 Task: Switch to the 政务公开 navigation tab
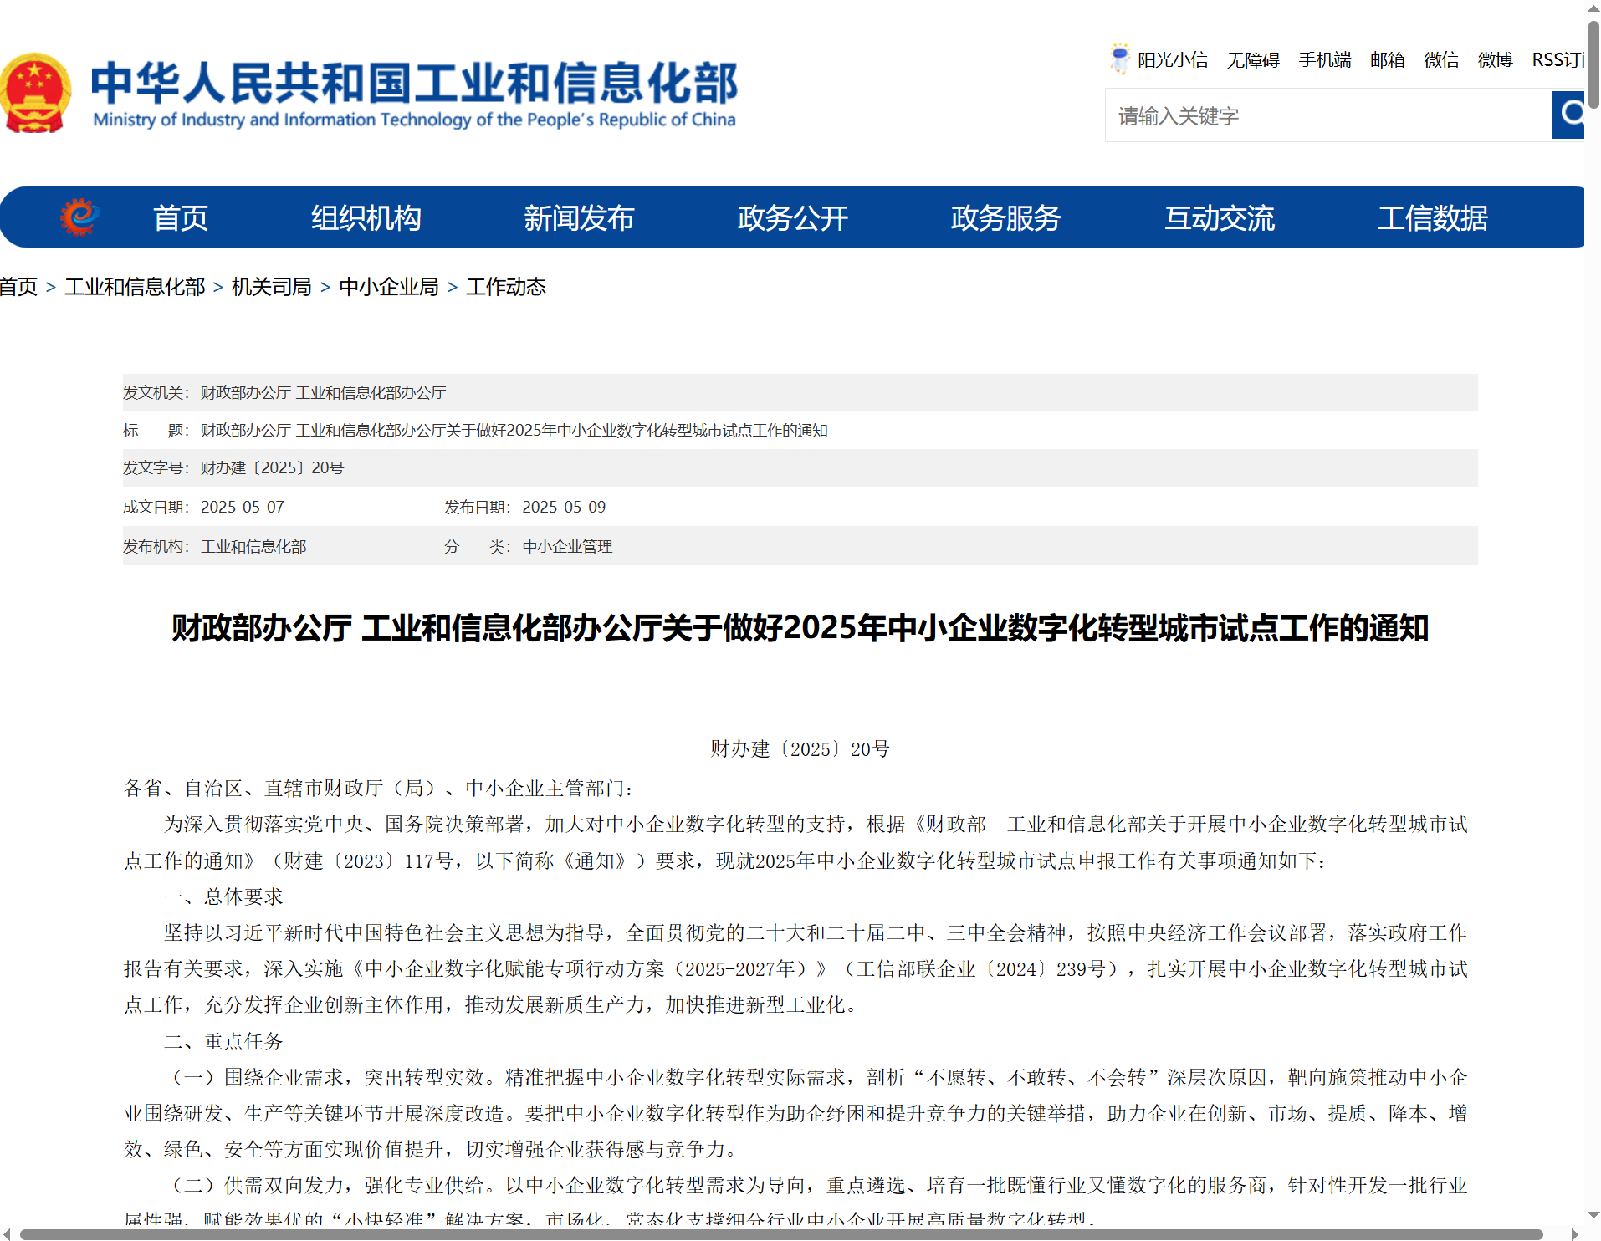791,217
